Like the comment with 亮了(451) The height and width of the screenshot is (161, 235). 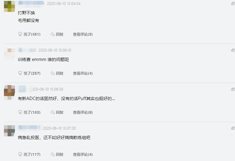[x=32, y=34]
